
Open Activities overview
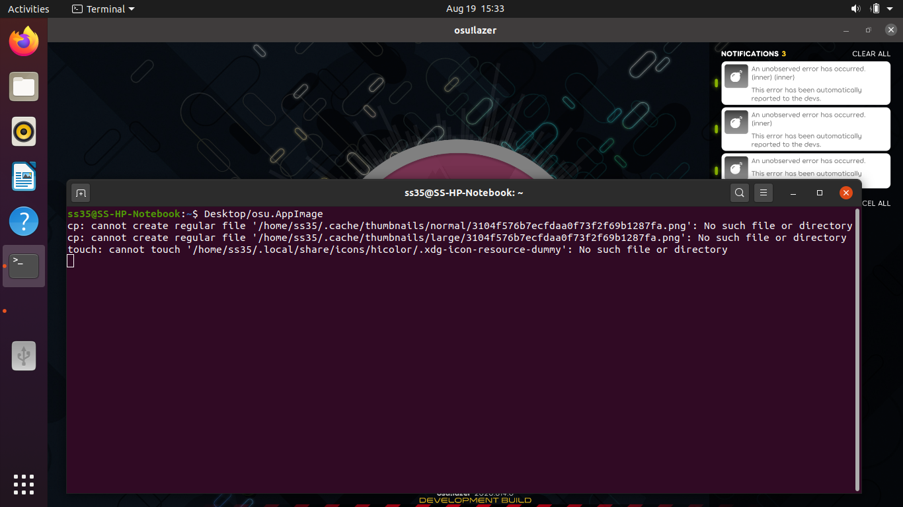(28, 9)
